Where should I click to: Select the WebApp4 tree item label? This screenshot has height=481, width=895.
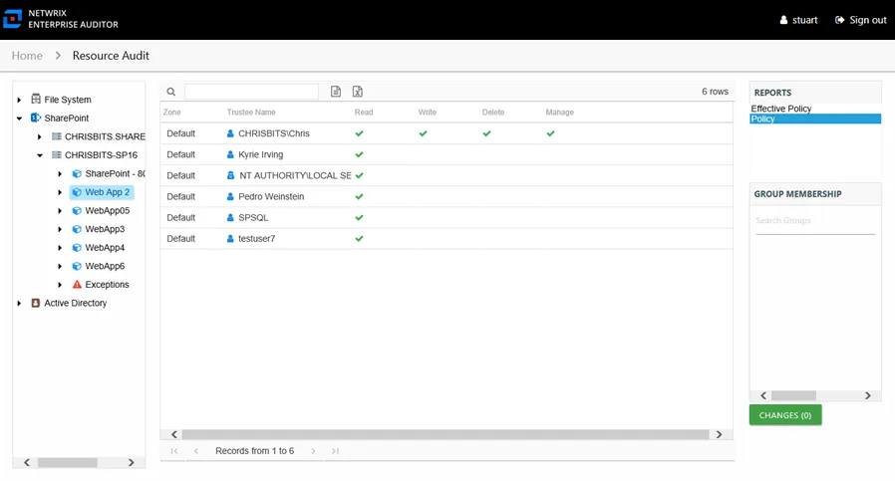(x=105, y=248)
